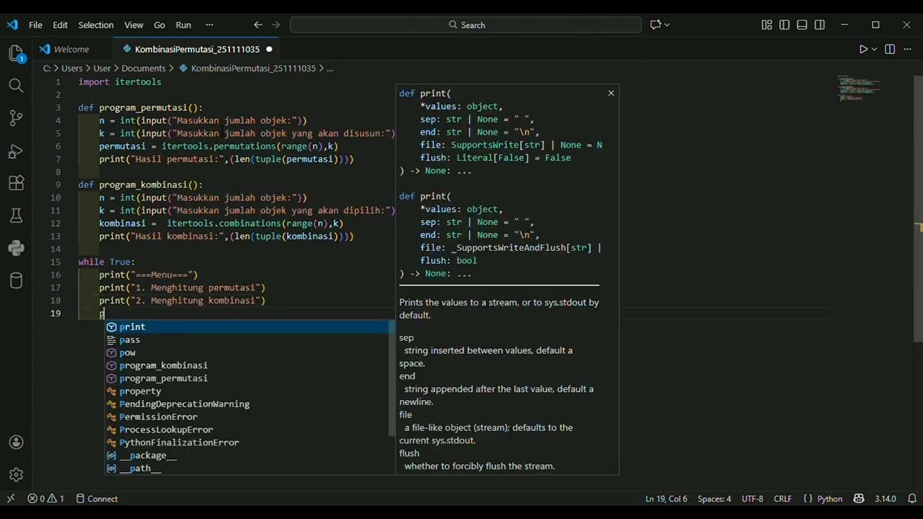This screenshot has width=923, height=519.
Task: Open the Explorer view in activity bar
Action: (16, 53)
